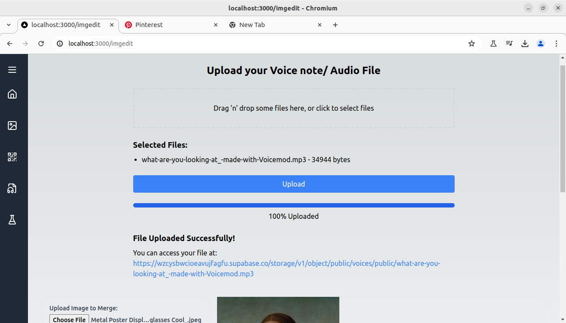Go to Home via sidebar house icon

[x=12, y=94]
